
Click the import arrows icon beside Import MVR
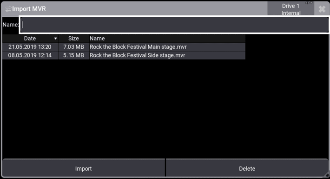8,9
